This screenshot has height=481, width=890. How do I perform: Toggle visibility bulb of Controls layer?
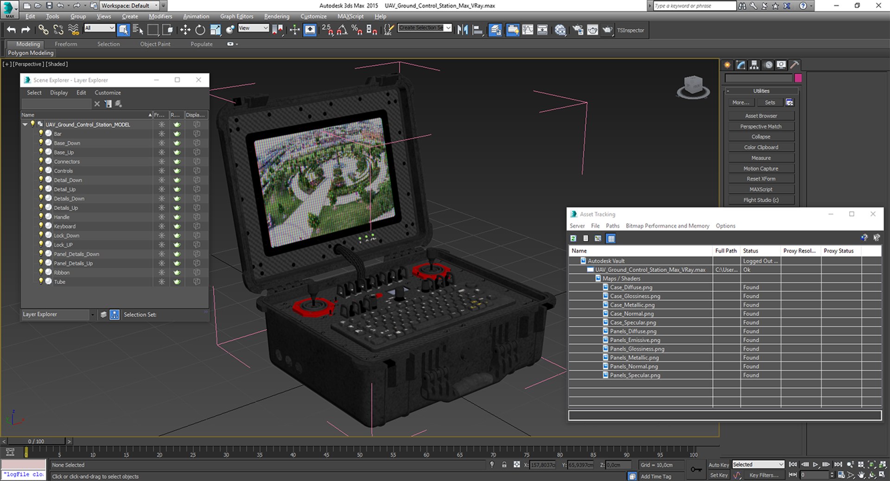[x=41, y=171]
